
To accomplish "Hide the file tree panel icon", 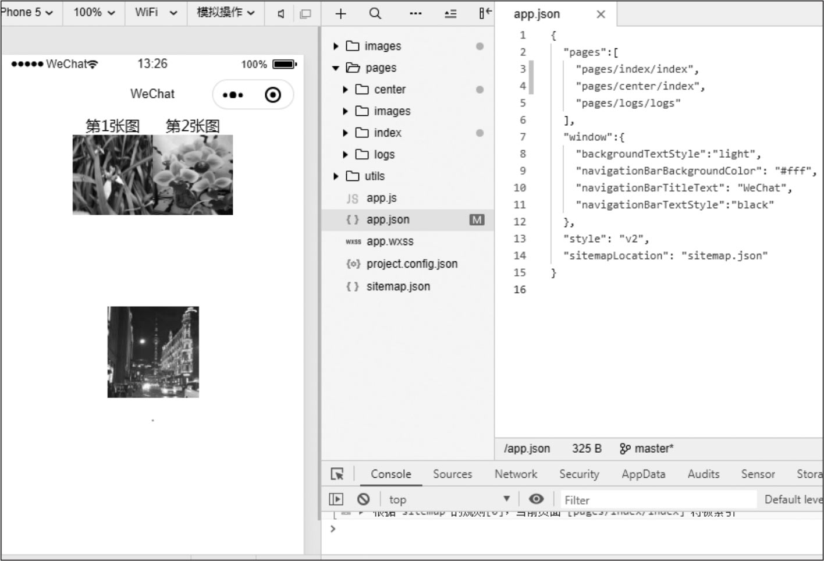I will coord(485,13).
